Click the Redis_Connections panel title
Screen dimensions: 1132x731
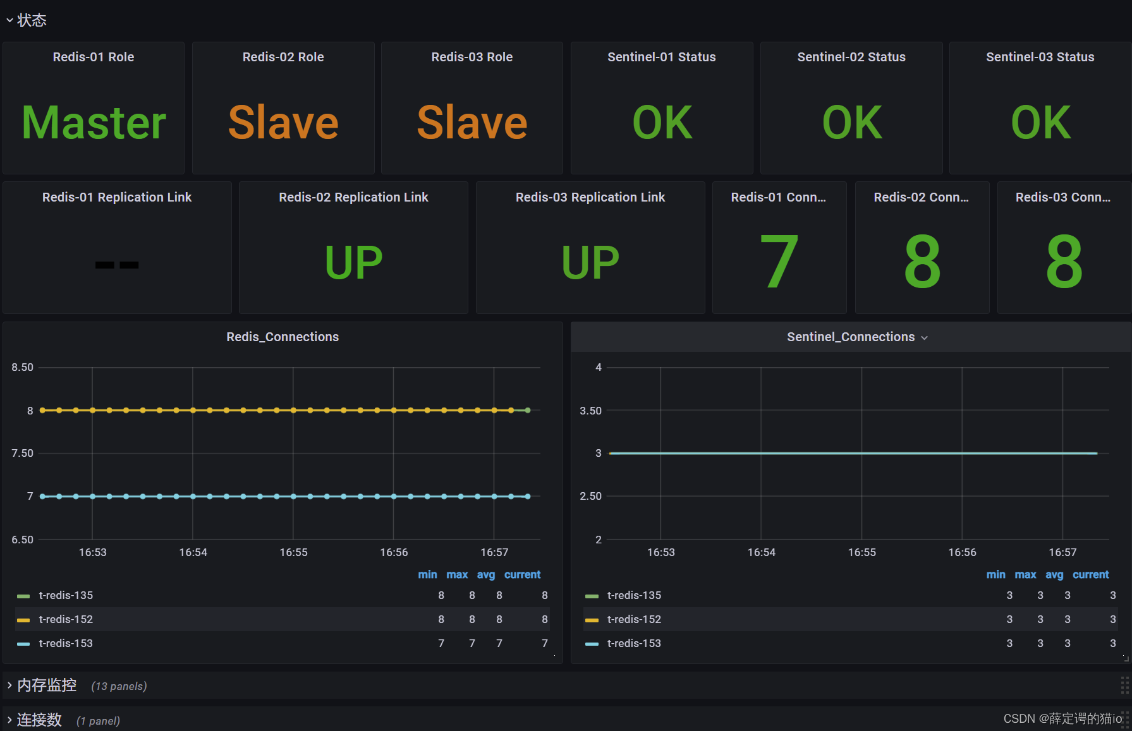click(283, 337)
